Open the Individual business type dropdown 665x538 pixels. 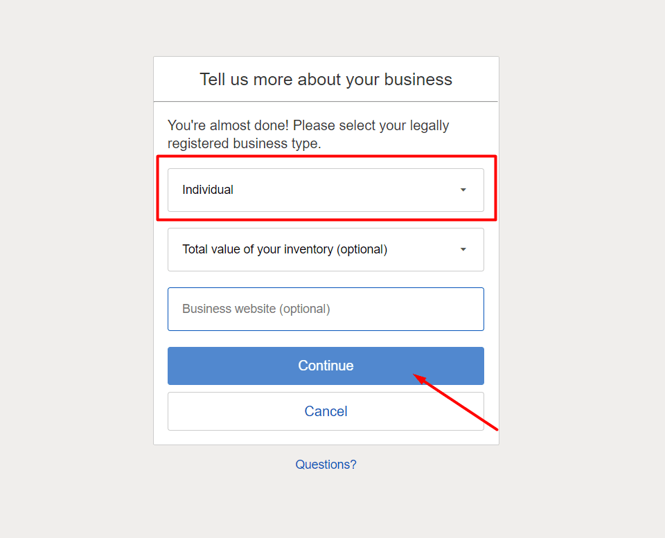click(x=326, y=190)
